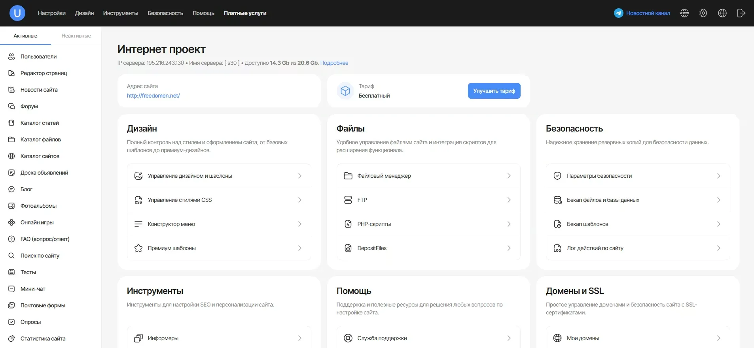Expand the Управление дизайном и шаблоны chevron
Image resolution: width=754 pixels, height=348 pixels.
tap(300, 176)
